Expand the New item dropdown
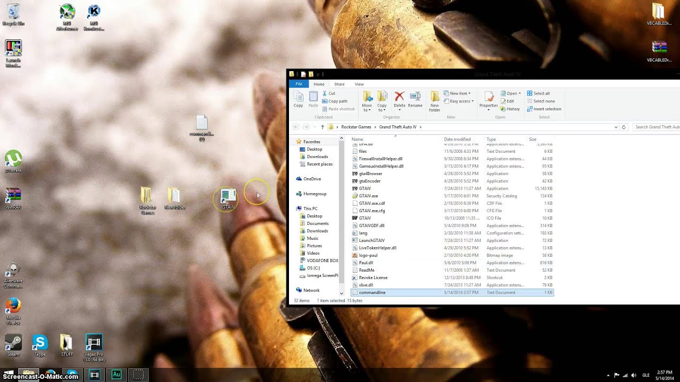The width and height of the screenshot is (680, 382). [x=457, y=93]
